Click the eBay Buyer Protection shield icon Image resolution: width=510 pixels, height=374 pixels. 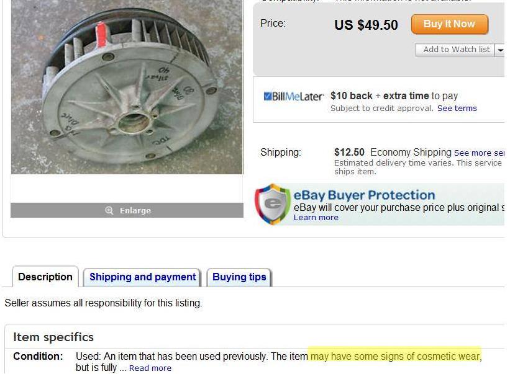272,204
